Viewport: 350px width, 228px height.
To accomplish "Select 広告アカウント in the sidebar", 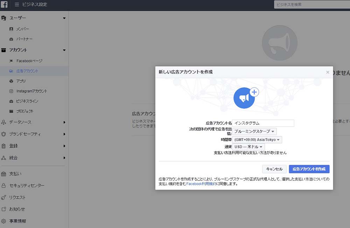I will pos(27,71).
